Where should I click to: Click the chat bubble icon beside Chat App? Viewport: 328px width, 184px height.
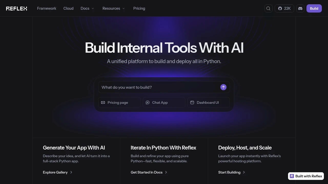tap(148, 102)
